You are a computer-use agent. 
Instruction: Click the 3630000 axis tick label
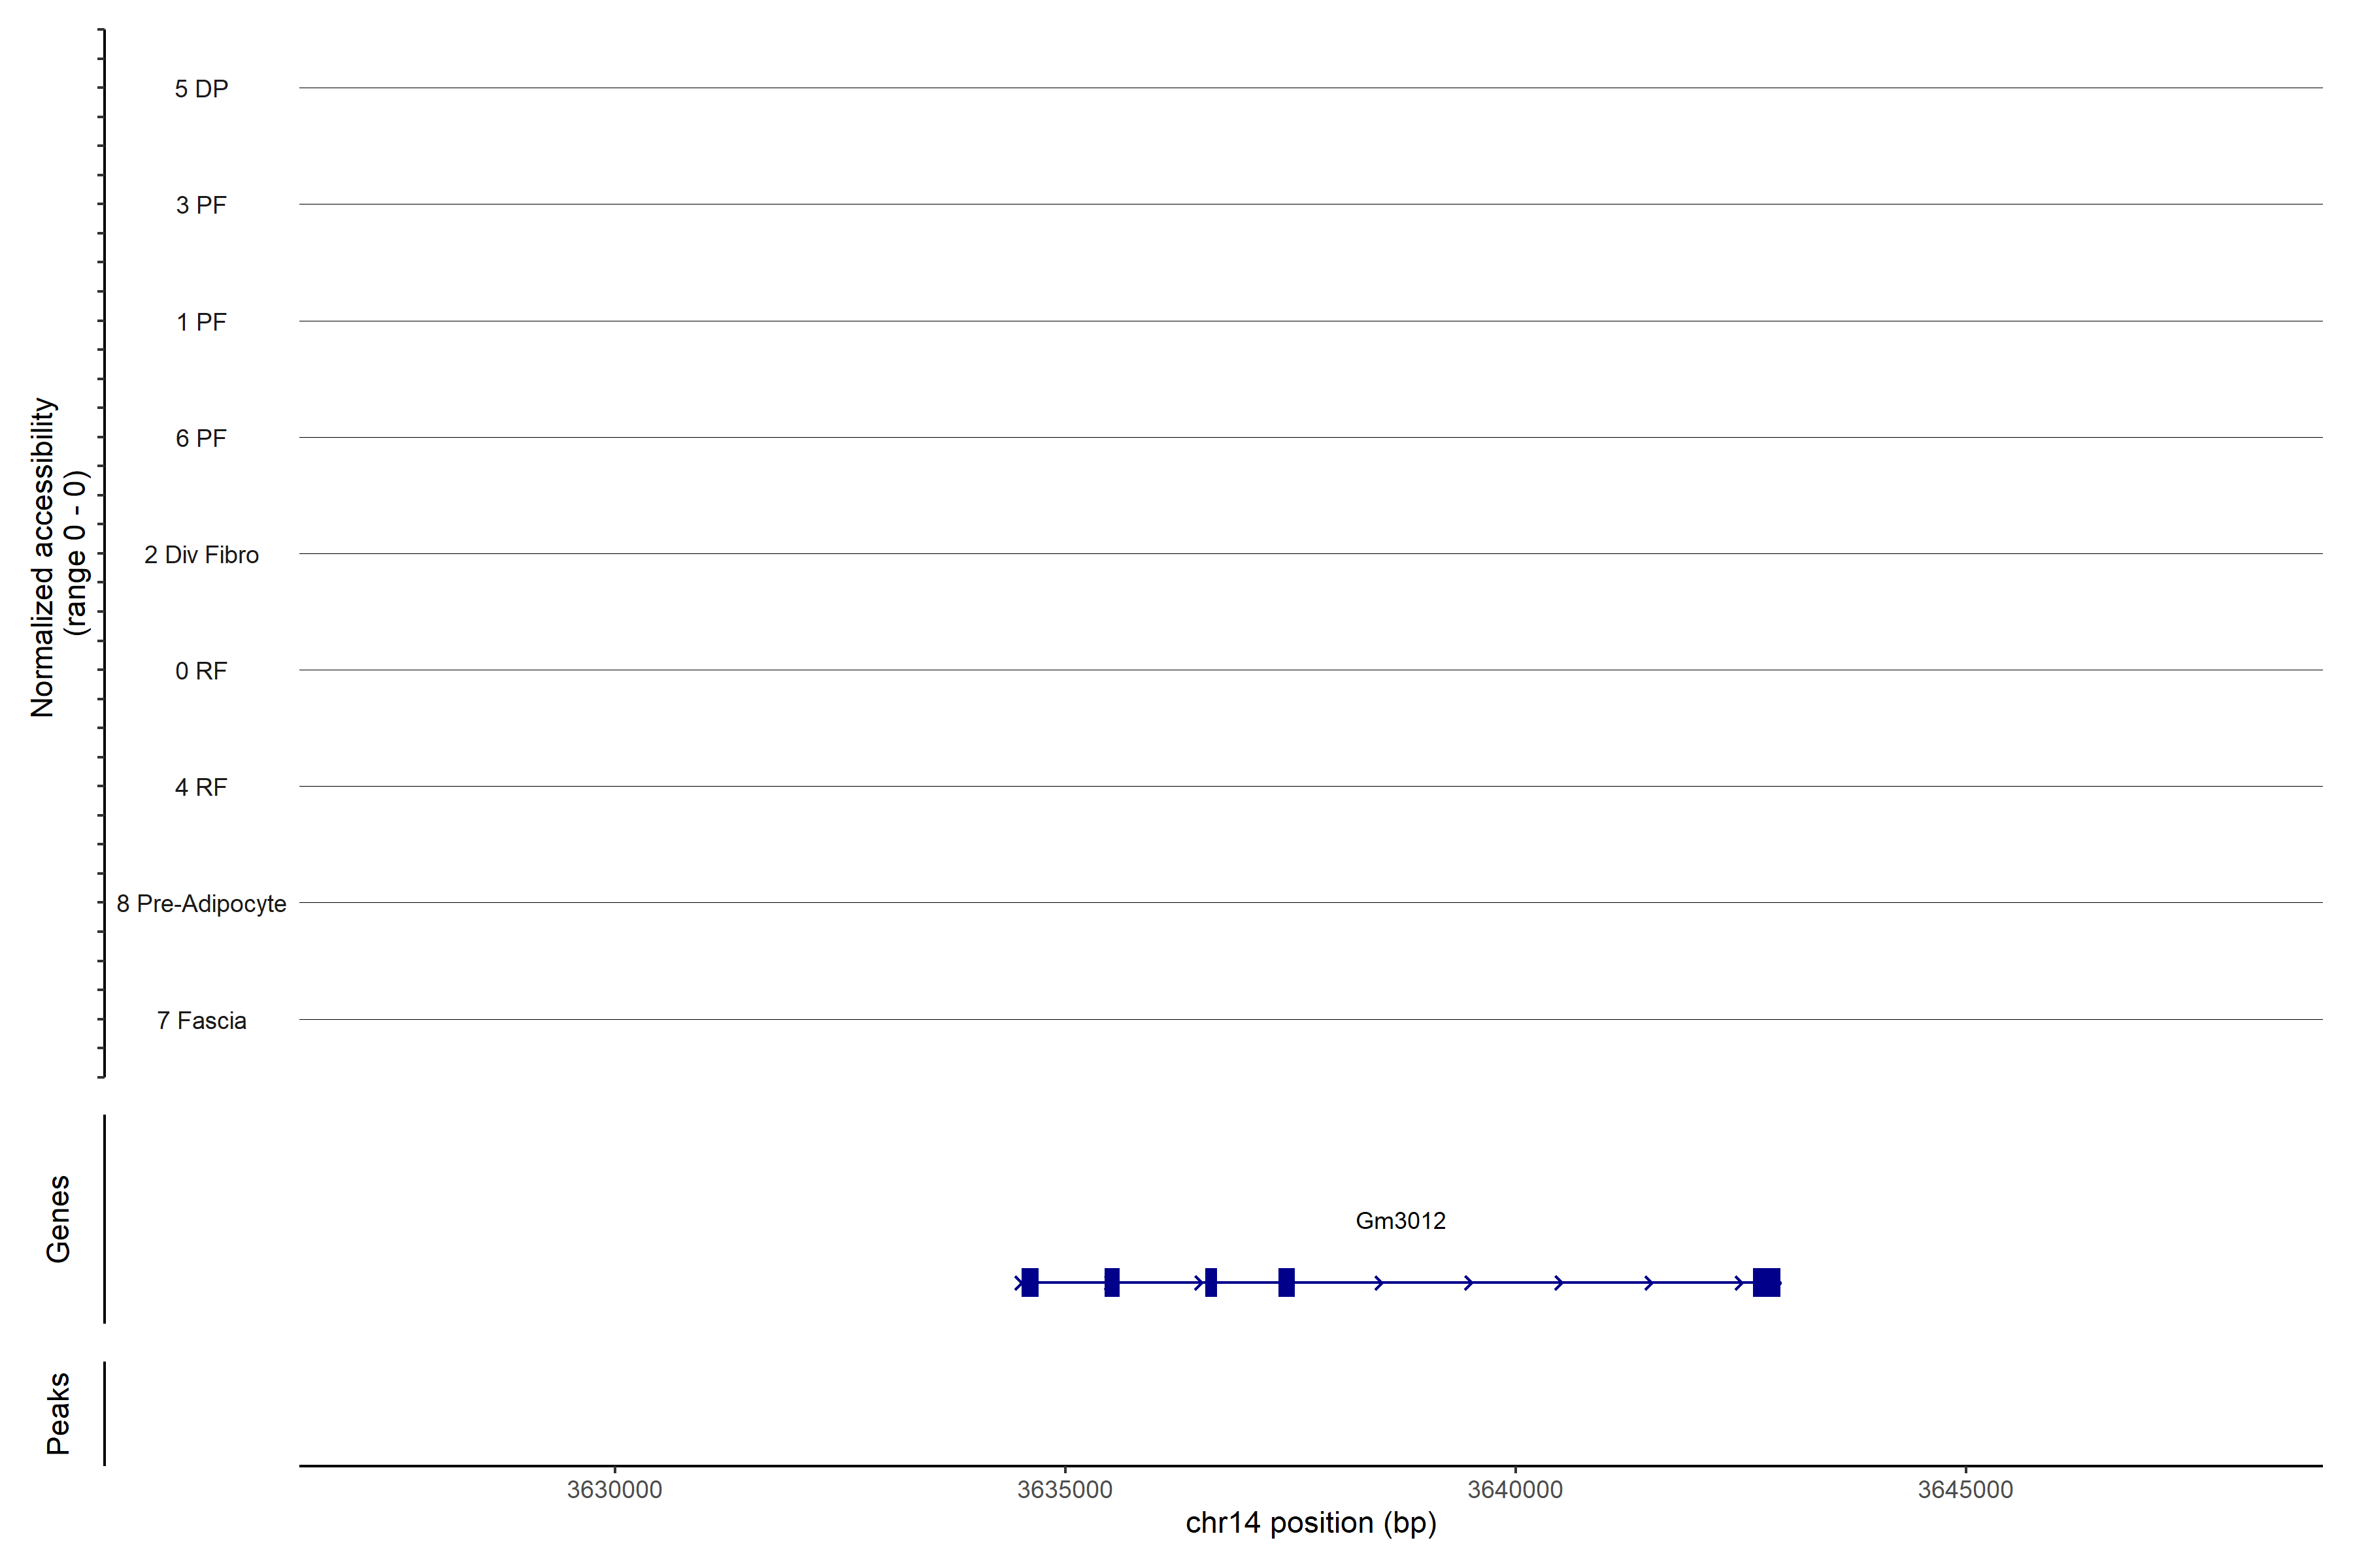[614, 1490]
